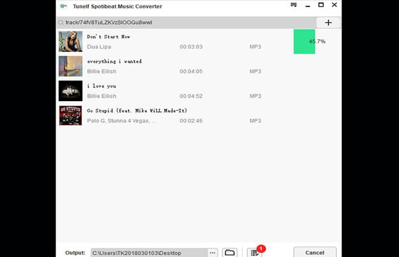399x257 pixels.
Task: Open the converted list icon with badge
Action: (254, 252)
